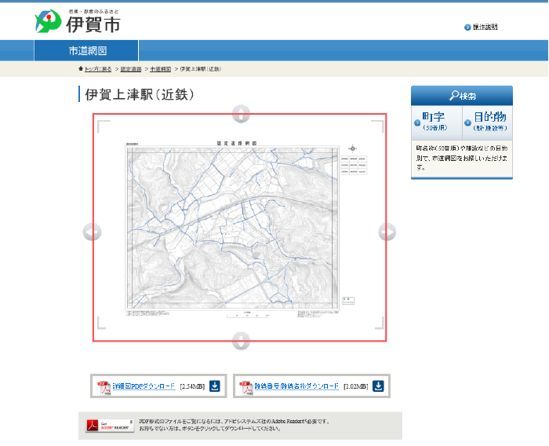Open 詳細図PDFダウンロード link
This screenshot has height=446, width=549.
(144, 386)
